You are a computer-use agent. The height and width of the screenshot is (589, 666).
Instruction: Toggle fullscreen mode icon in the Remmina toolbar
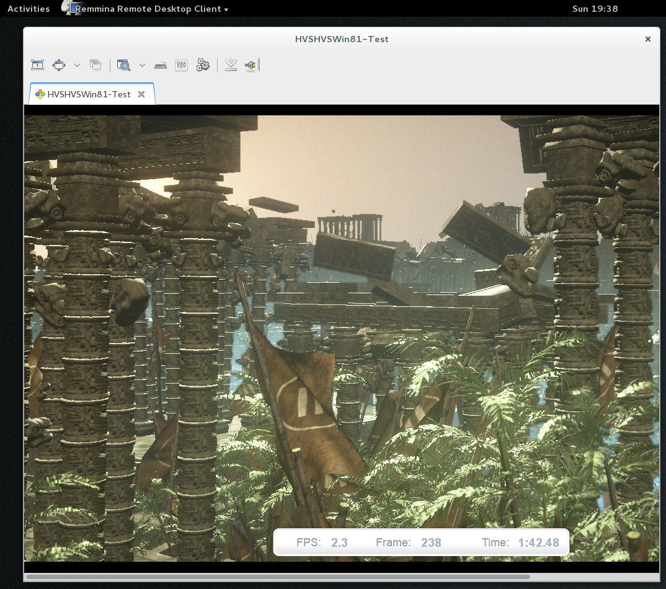[x=59, y=65]
